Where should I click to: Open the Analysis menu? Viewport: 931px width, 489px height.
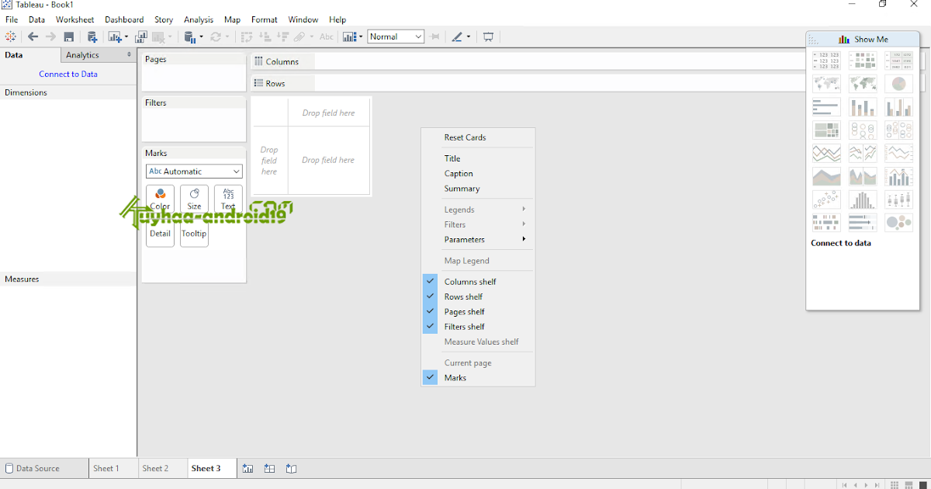point(199,19)
